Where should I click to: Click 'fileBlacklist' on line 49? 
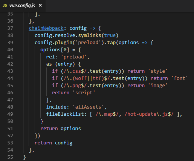point(65,114)
